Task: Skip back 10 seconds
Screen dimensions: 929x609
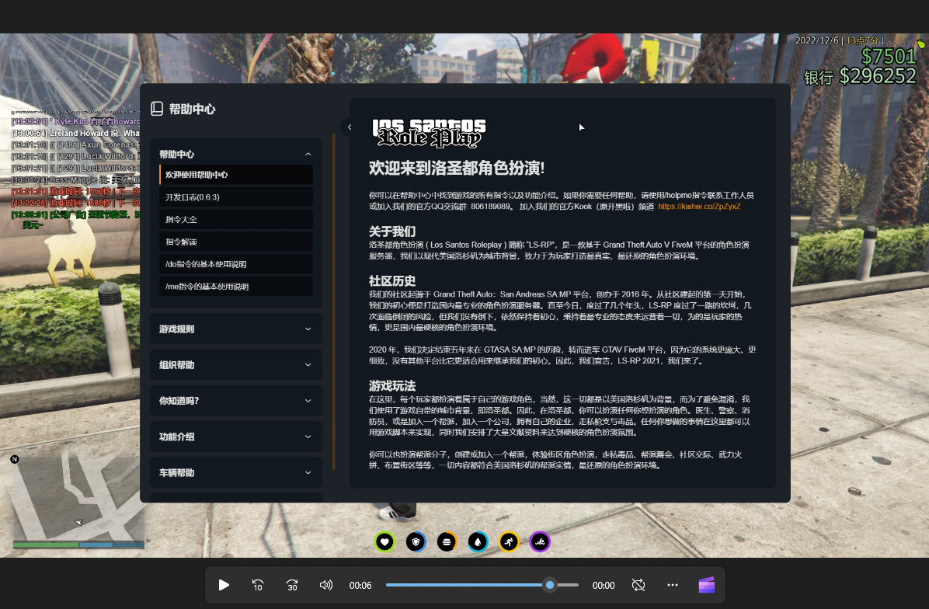Action: coord(258,585)
